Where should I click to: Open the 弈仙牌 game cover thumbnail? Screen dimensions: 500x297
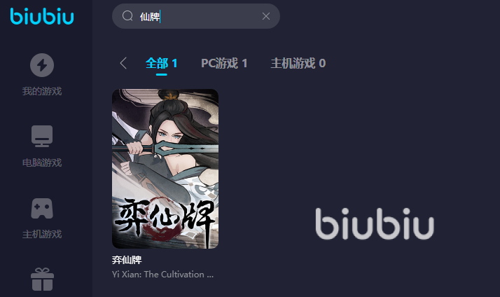tap(165, 169)
